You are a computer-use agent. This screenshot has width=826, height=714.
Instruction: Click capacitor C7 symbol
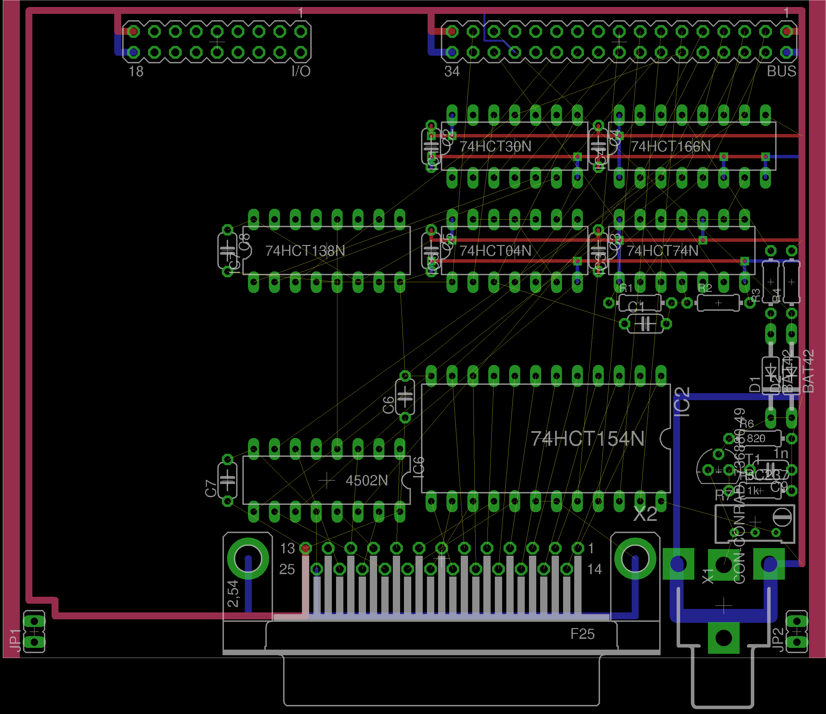[227, 480]
